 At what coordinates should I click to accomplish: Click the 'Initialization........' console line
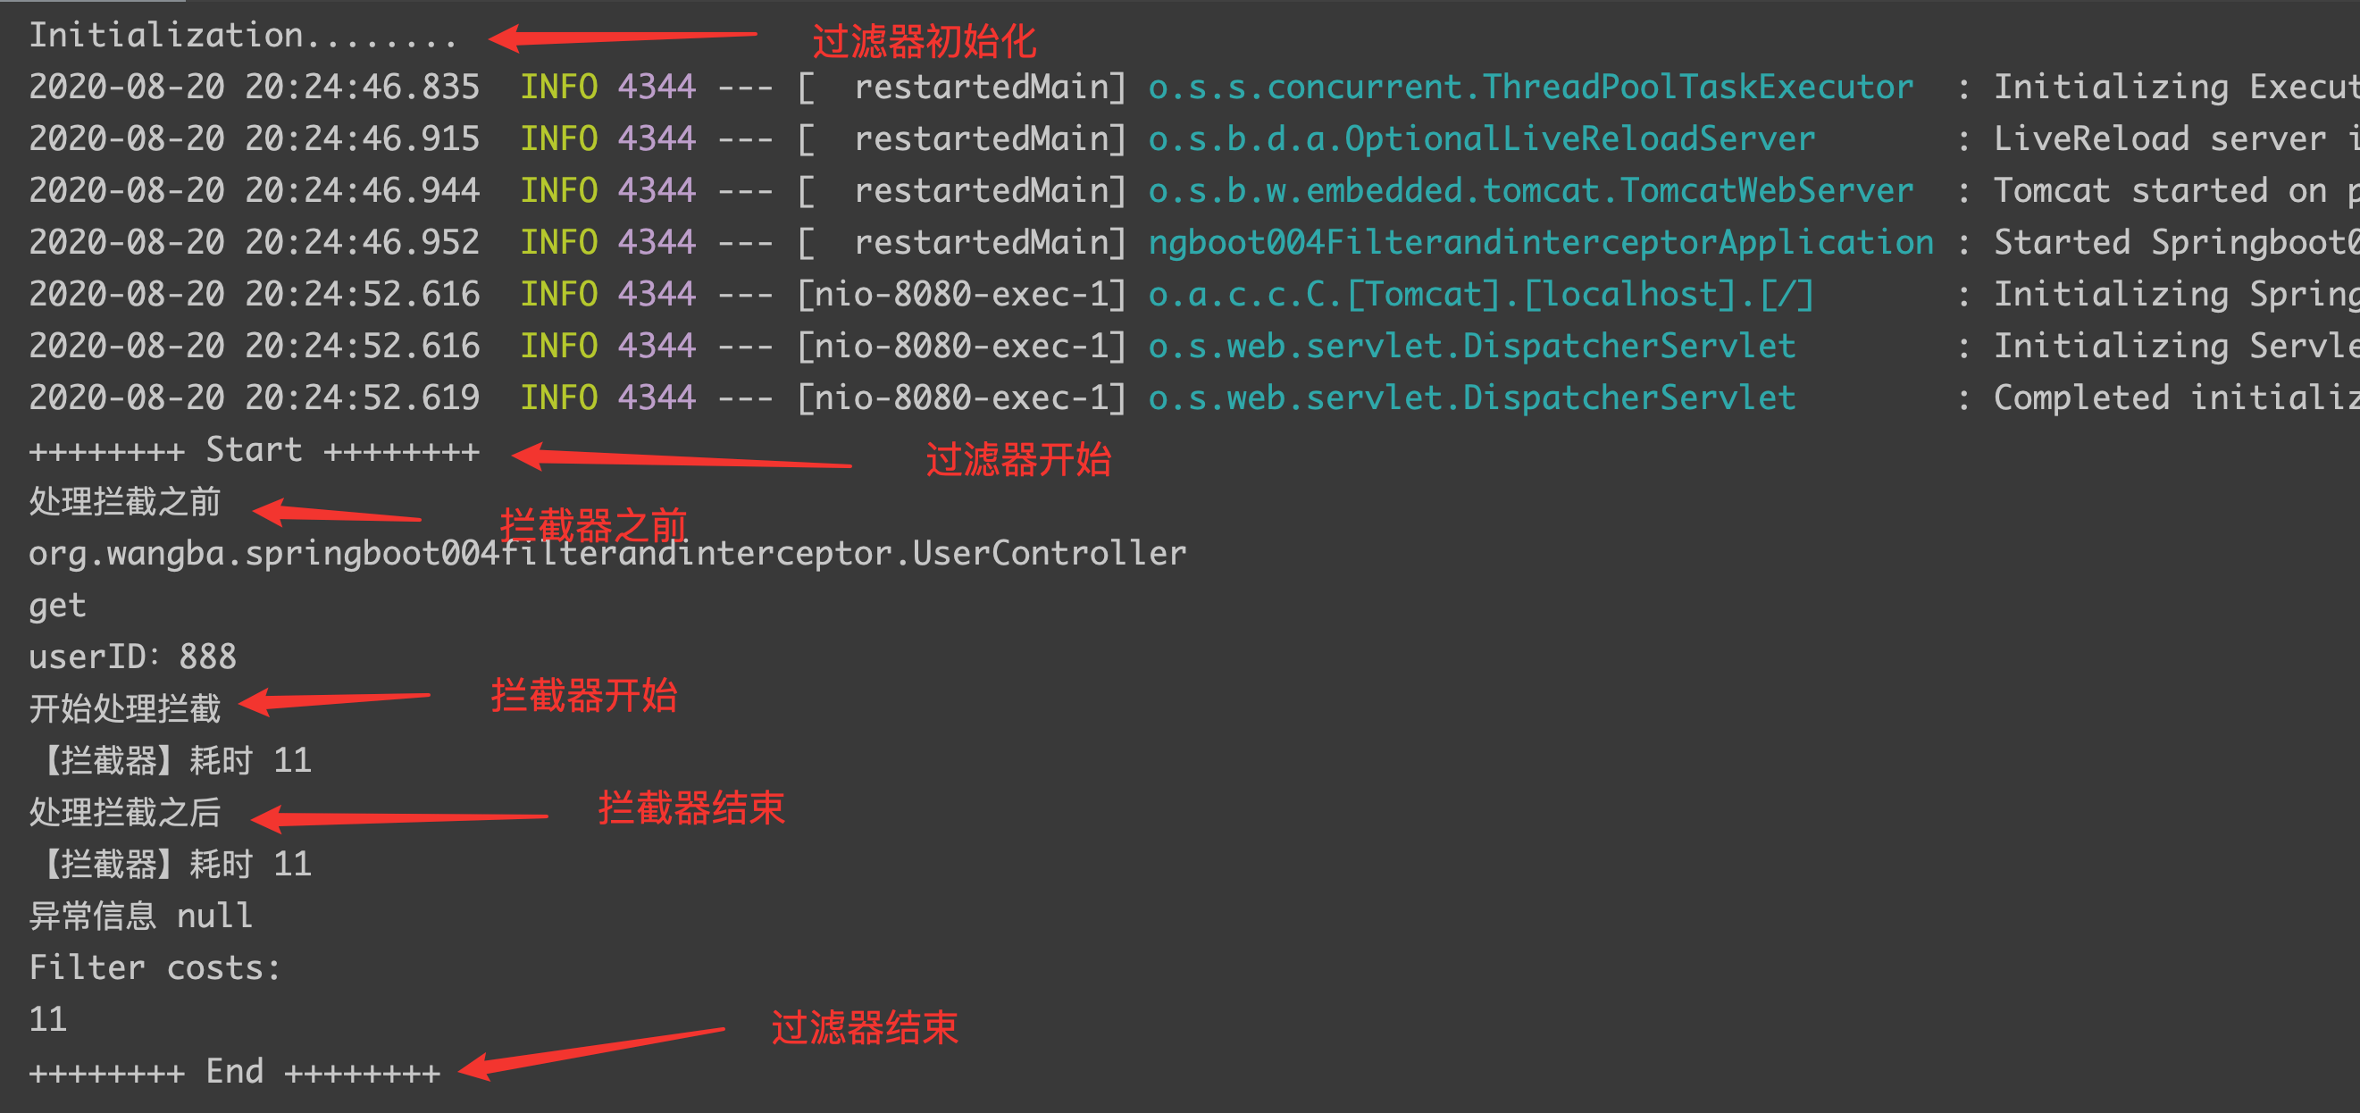(x=242, y=36)
